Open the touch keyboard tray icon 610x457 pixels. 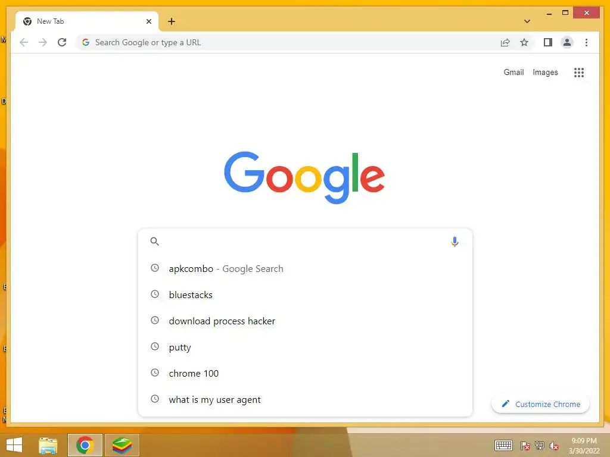[x=503, y=445]
